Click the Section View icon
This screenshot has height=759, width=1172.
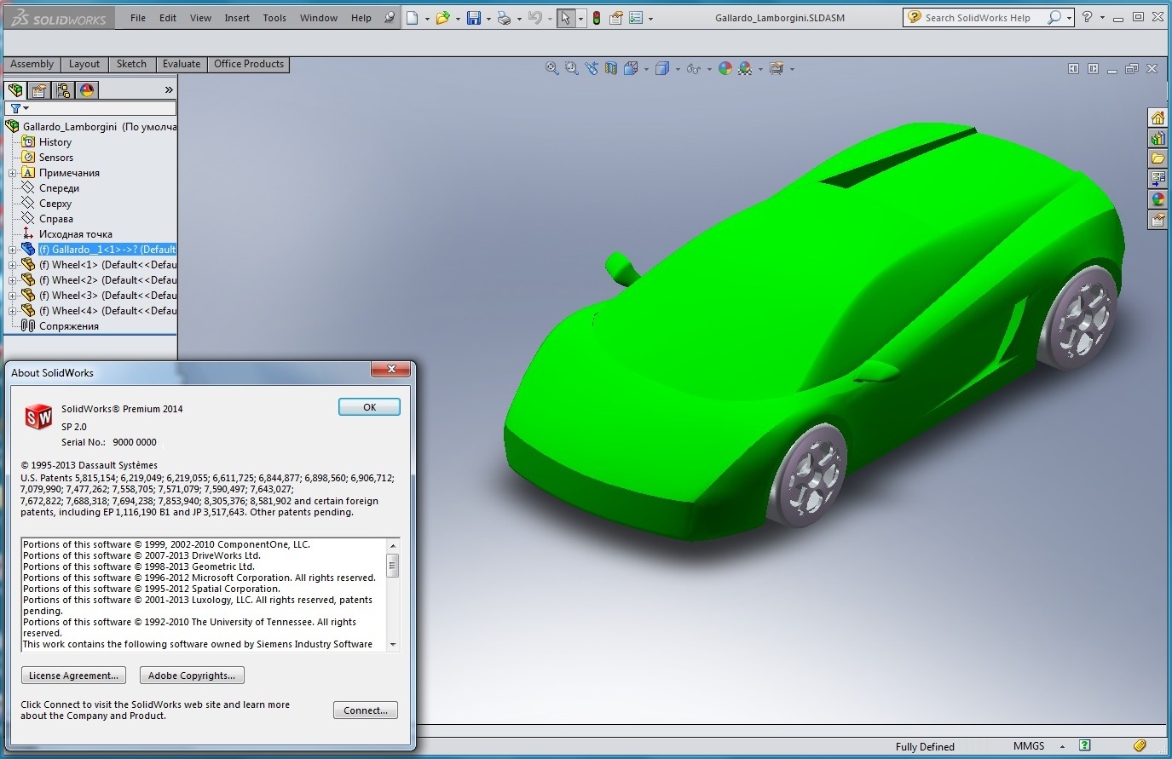(611, 69)
